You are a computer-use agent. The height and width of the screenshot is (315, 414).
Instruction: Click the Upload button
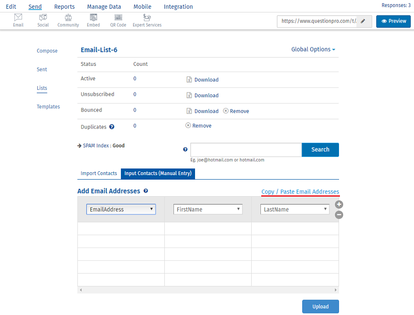(320, 306)
